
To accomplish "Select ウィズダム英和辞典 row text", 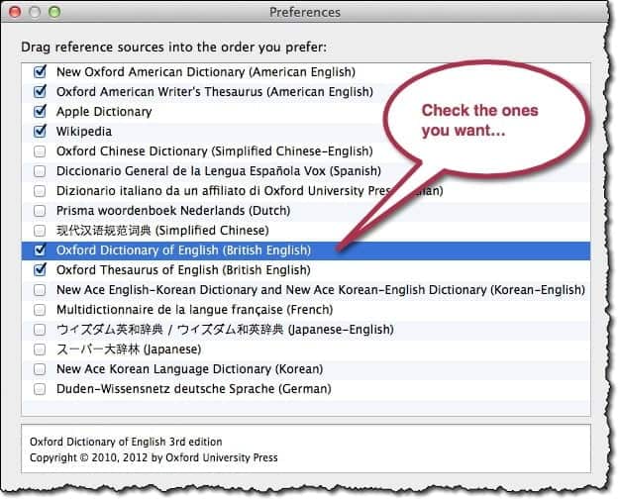I will [x=225, y=330].
